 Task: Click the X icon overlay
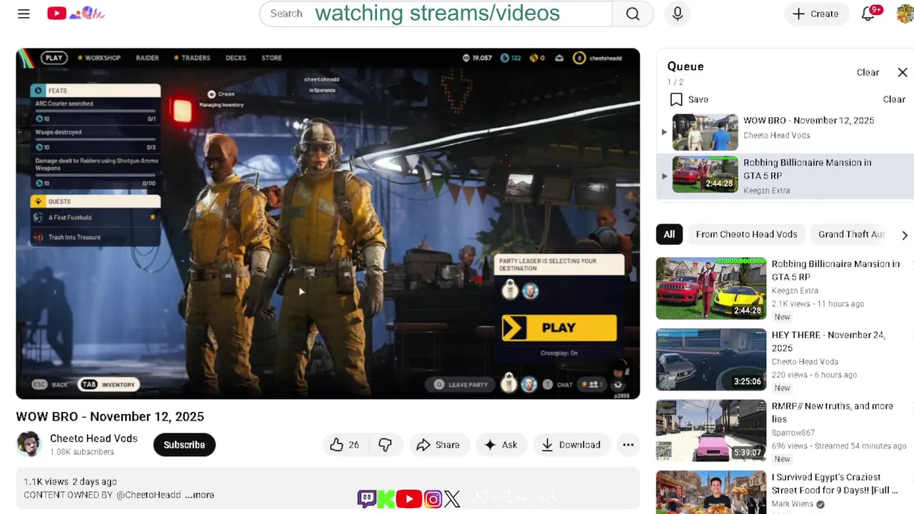(x=452, y=498)
